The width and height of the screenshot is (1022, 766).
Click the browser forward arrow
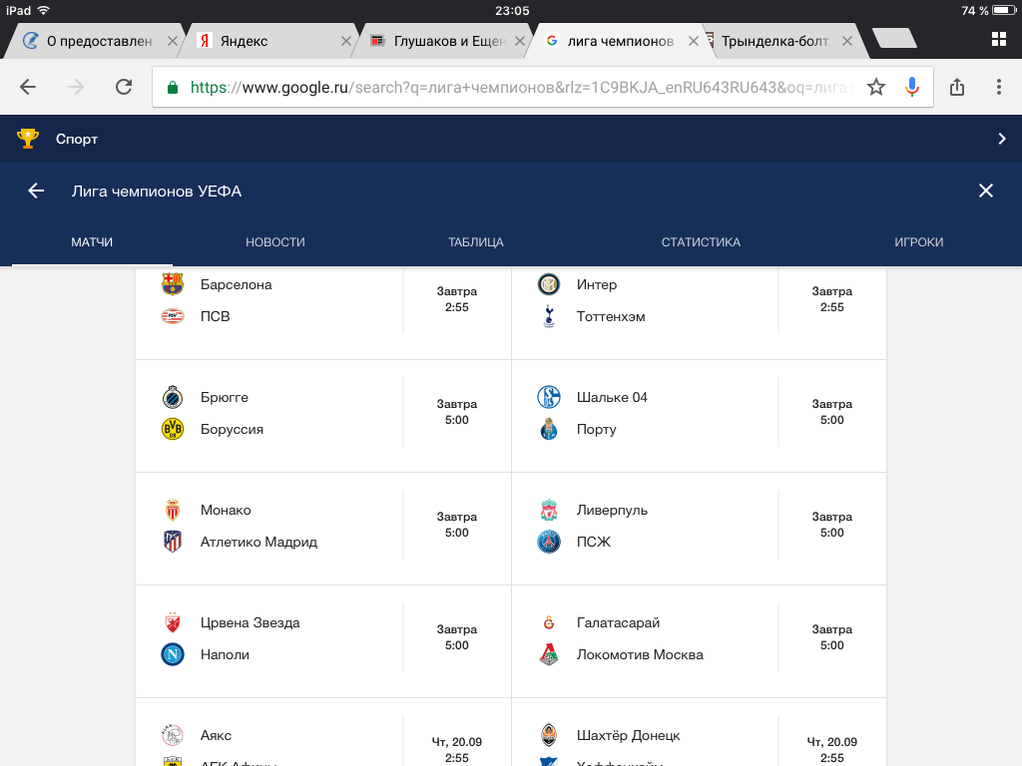tap(76, 87)
